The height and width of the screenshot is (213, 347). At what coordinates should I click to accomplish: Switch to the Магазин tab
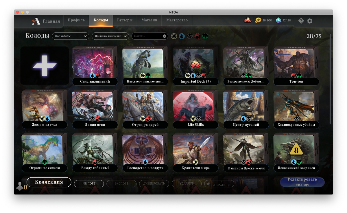click(149, 20)
